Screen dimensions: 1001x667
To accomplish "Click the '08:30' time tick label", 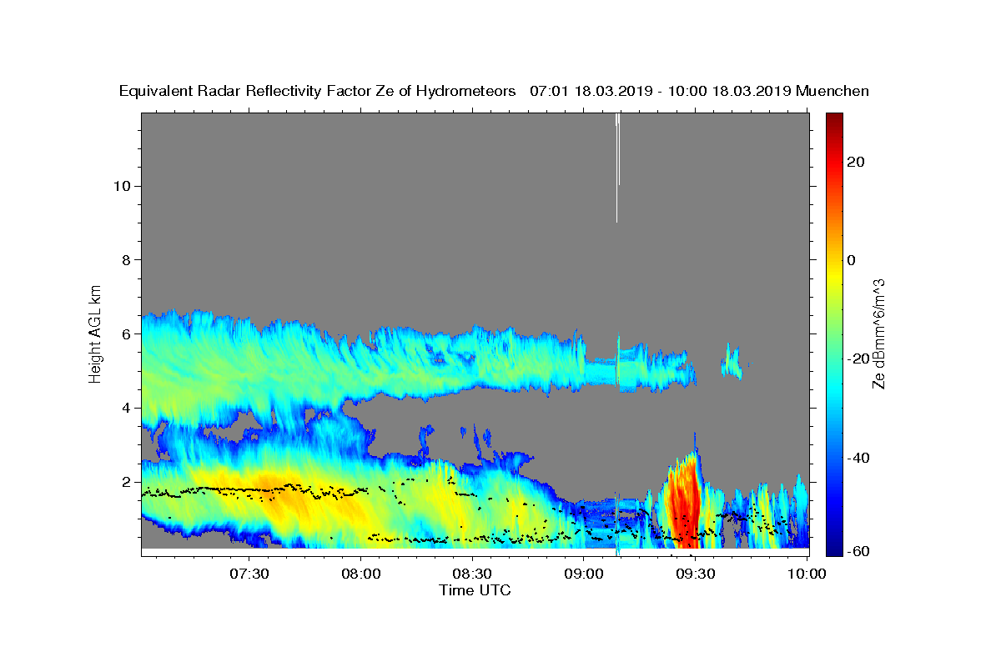I will (472, 574).
